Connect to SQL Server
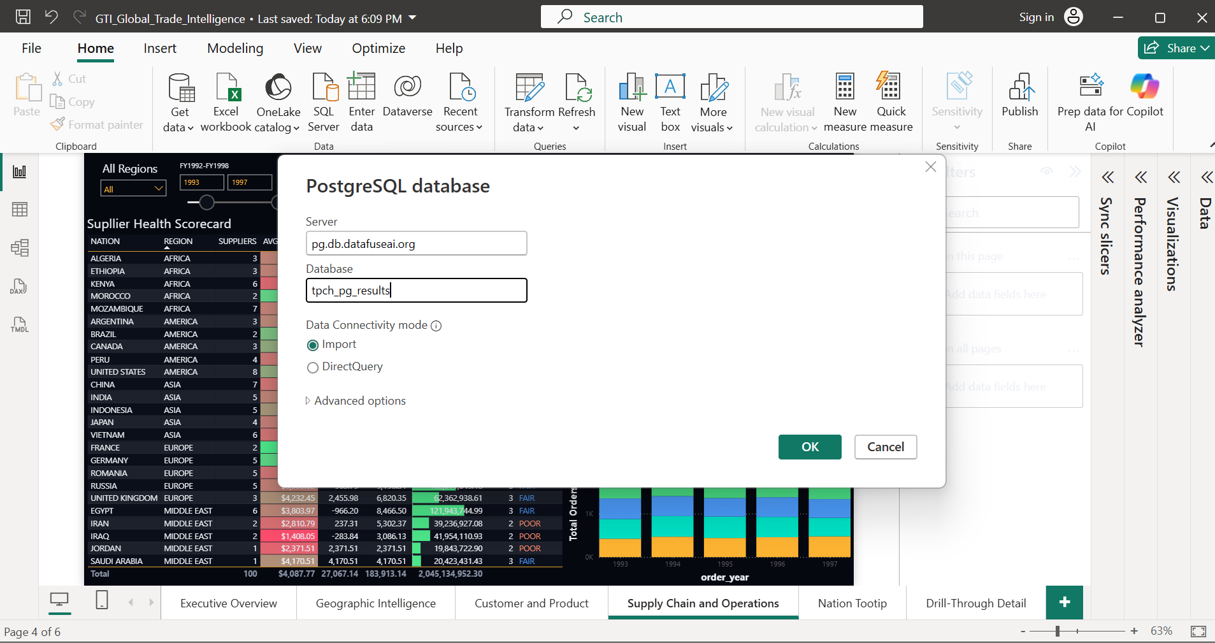The image size is (1215, 643). [324, 102]
